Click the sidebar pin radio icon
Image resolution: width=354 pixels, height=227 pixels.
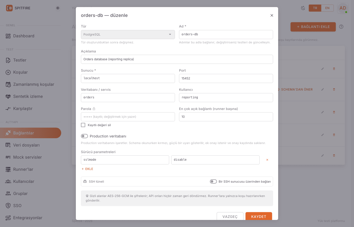point(58,8)
